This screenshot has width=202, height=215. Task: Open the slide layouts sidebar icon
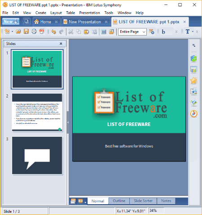click(x=194, y=69)
